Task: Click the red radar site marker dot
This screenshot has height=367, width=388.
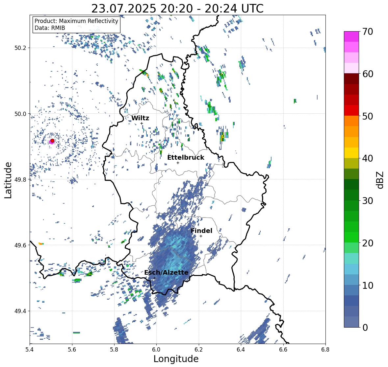Action: pos(52,141)
